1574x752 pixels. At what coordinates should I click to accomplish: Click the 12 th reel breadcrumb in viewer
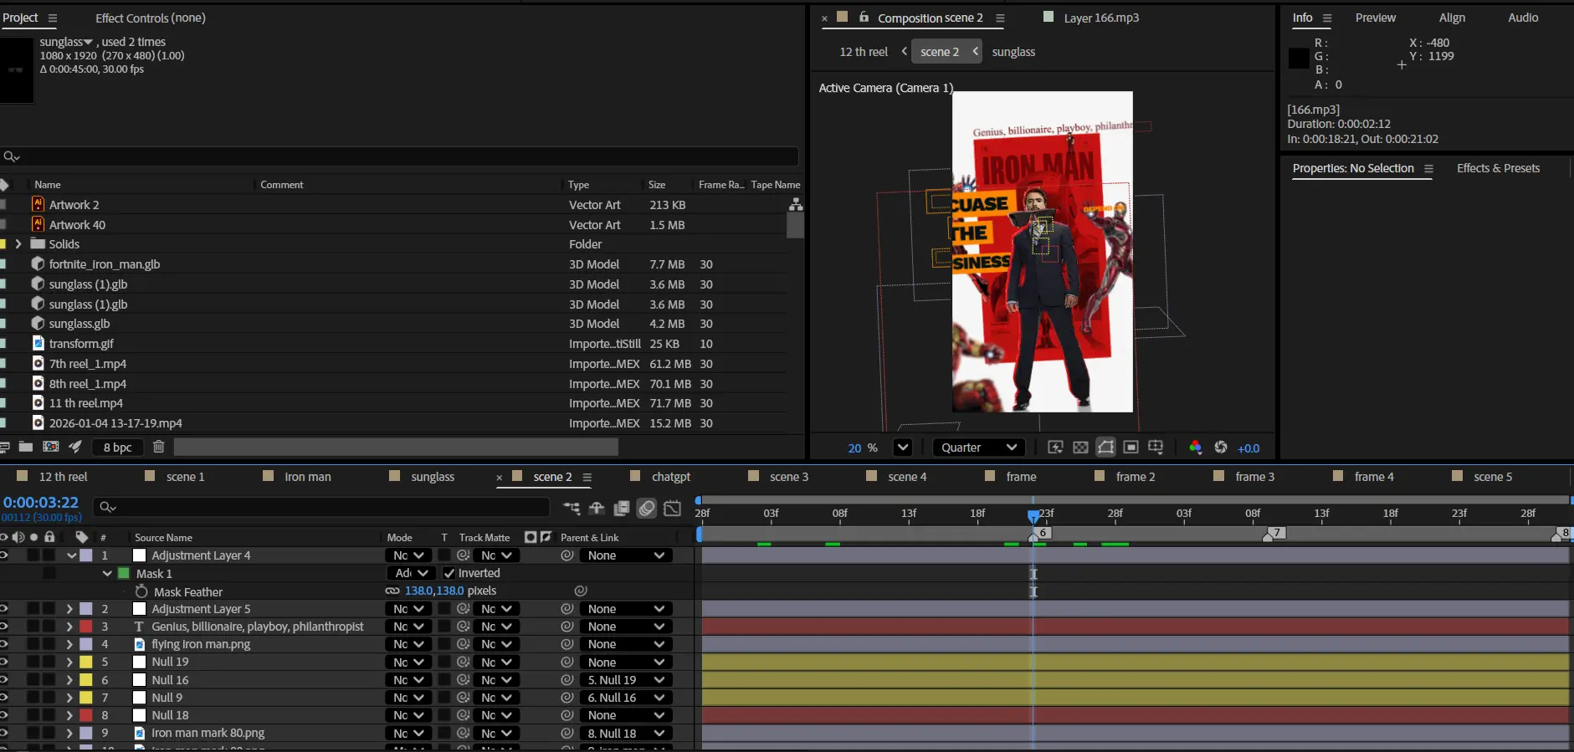(x=864, y=52)
